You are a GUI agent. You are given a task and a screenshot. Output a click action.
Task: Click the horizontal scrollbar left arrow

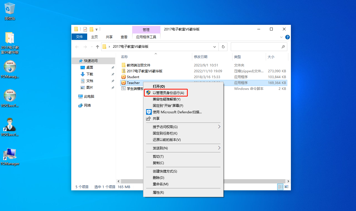(x=118, y=181)
